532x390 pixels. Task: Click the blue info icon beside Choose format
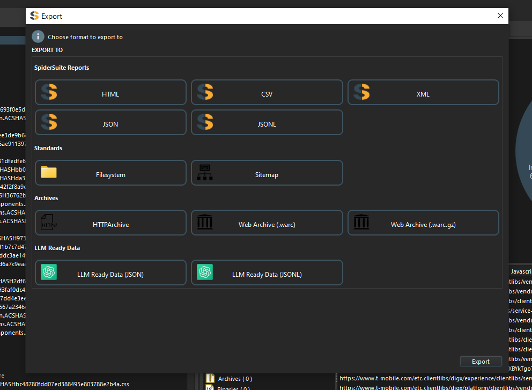click(38, 36)
